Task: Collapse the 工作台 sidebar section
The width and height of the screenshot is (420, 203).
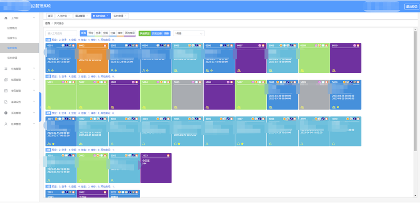Action: tap(34, 18)
